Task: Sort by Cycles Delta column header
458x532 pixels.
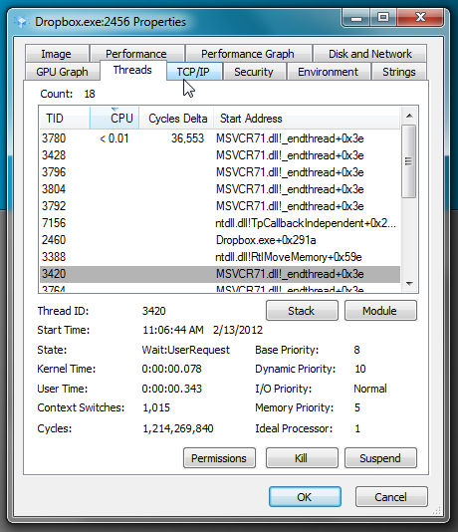Action: pos(176,119)
